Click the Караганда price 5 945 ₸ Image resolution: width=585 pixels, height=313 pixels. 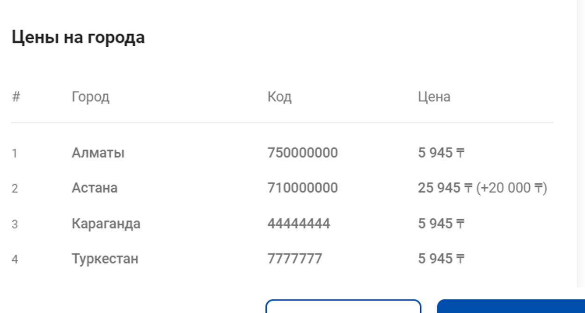[x=441, y=223]
